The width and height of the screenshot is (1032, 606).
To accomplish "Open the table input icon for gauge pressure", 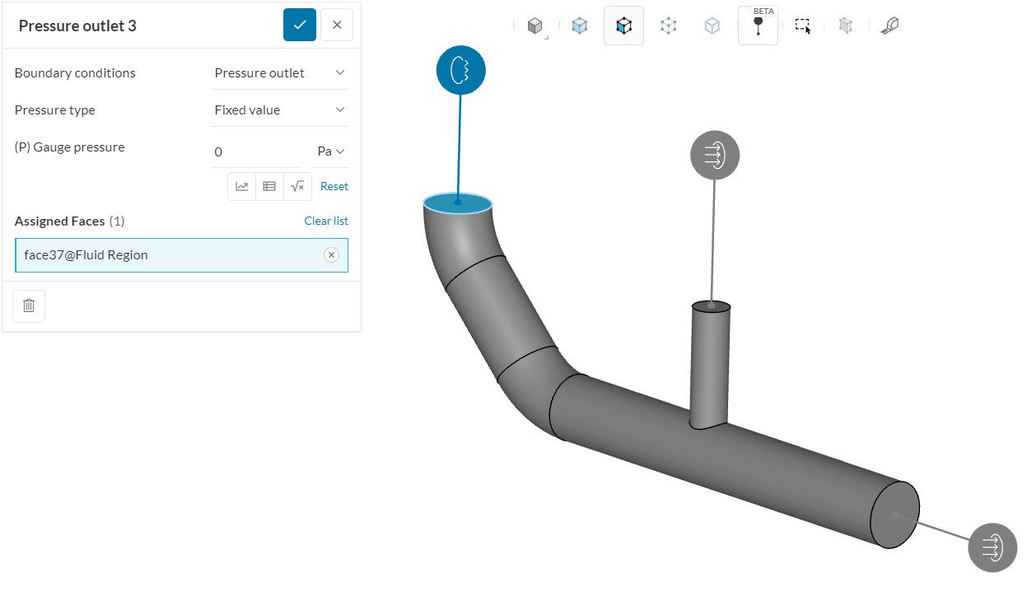I will tap(269, 186).
